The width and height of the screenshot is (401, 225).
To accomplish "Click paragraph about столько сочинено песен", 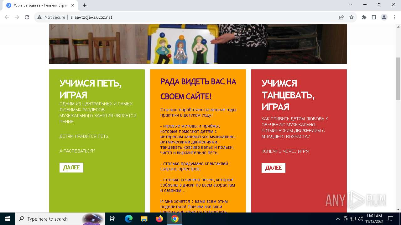I will tap(198, 185).
